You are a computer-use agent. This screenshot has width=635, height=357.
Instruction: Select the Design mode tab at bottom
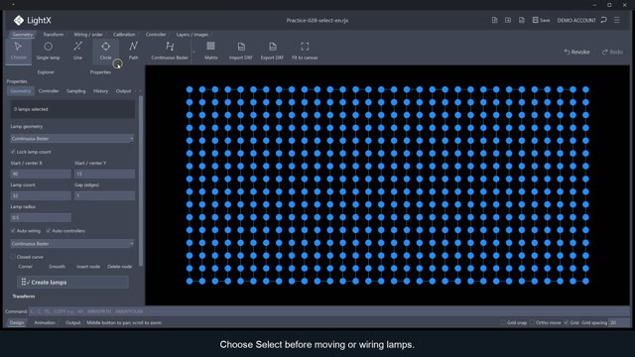point(17,322)
